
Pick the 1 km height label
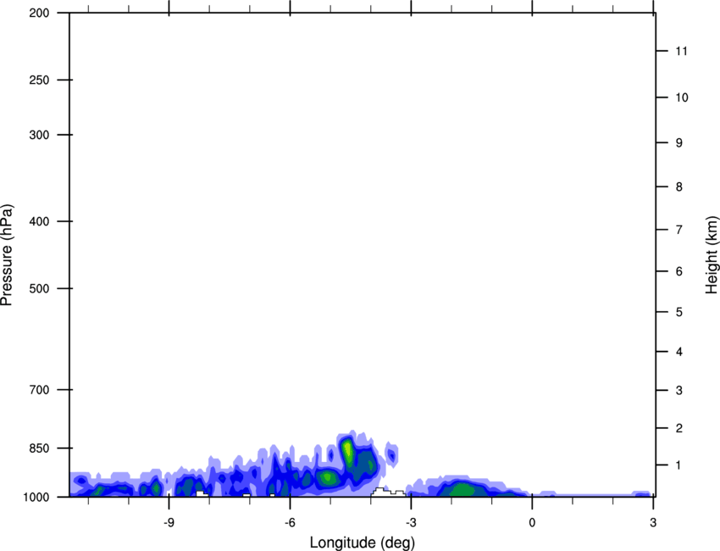pos(679,465)
